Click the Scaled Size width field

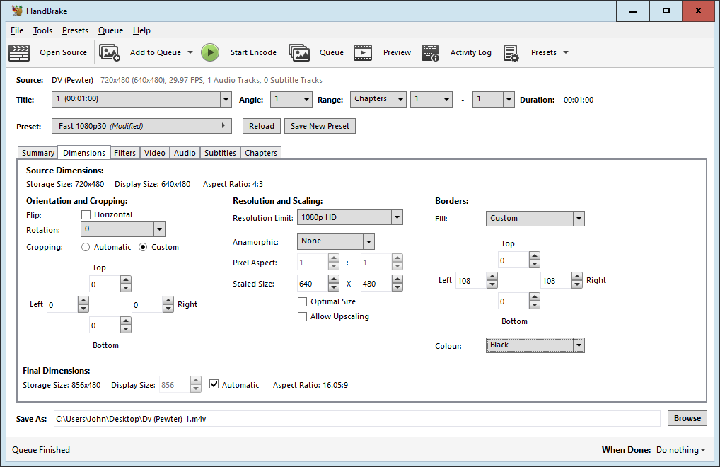(x=313, y=284)
